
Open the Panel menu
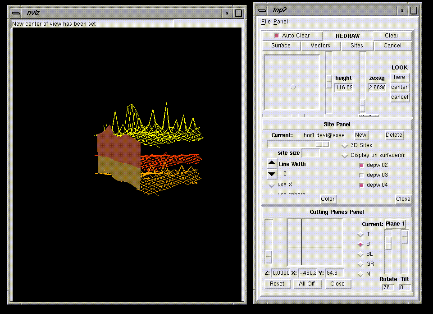click(280, 22)
